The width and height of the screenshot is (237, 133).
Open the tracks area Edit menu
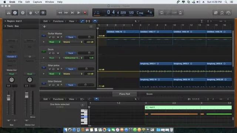pos(46,21)
